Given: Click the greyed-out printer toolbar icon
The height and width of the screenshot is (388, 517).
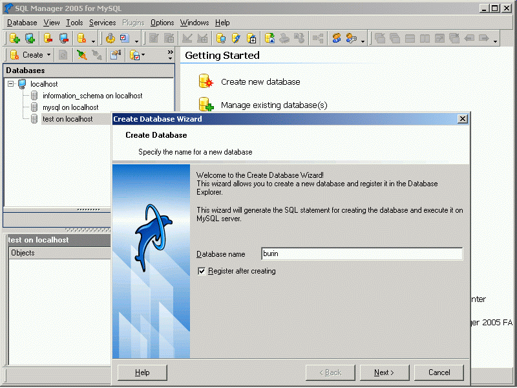Looking at the screenshot, I should 284,38.
